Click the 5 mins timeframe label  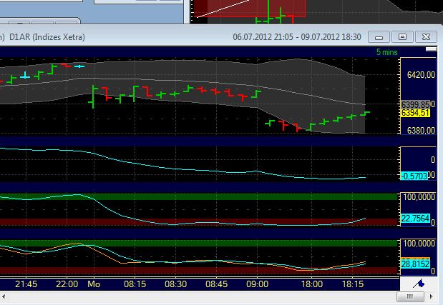point(386,52)
